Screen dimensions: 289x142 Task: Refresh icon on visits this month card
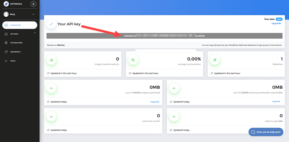(48, 130)
